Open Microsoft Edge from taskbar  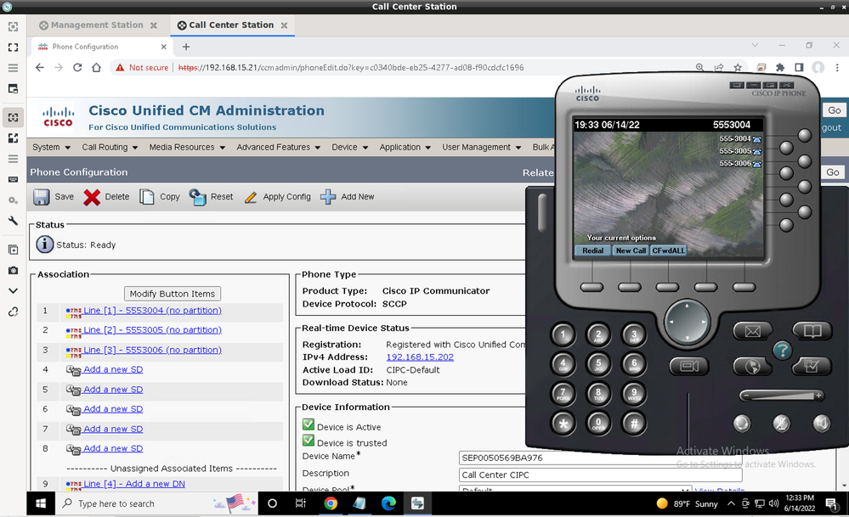tap(388, 503)
